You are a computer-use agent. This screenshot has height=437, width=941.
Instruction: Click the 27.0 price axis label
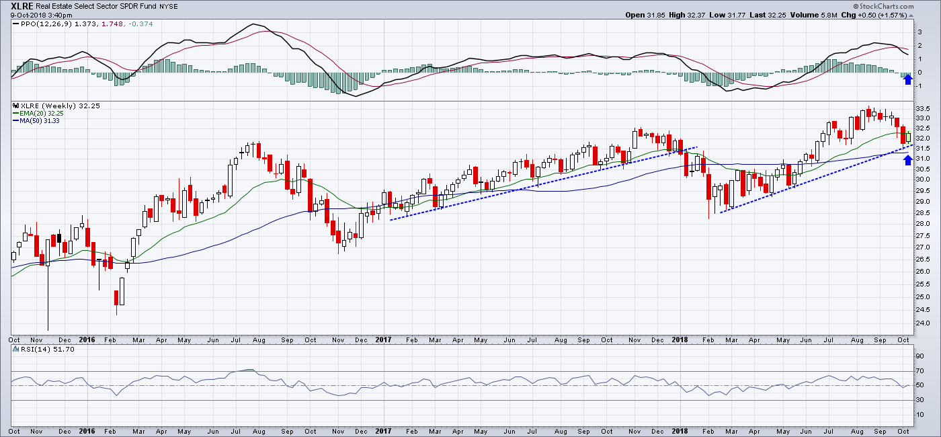pyautogui.click(x=922, y=247)
